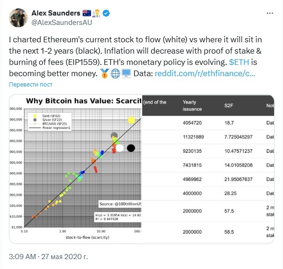
Task: Click Перевести пост translate link
Action: 31,85
